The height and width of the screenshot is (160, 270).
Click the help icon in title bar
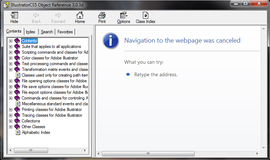(6, 5)
